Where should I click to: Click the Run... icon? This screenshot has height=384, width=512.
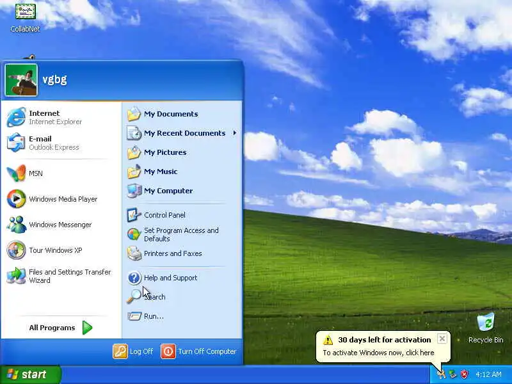[x=134, y=316]
